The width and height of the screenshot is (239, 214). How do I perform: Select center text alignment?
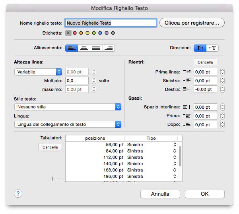click(84, 48)
